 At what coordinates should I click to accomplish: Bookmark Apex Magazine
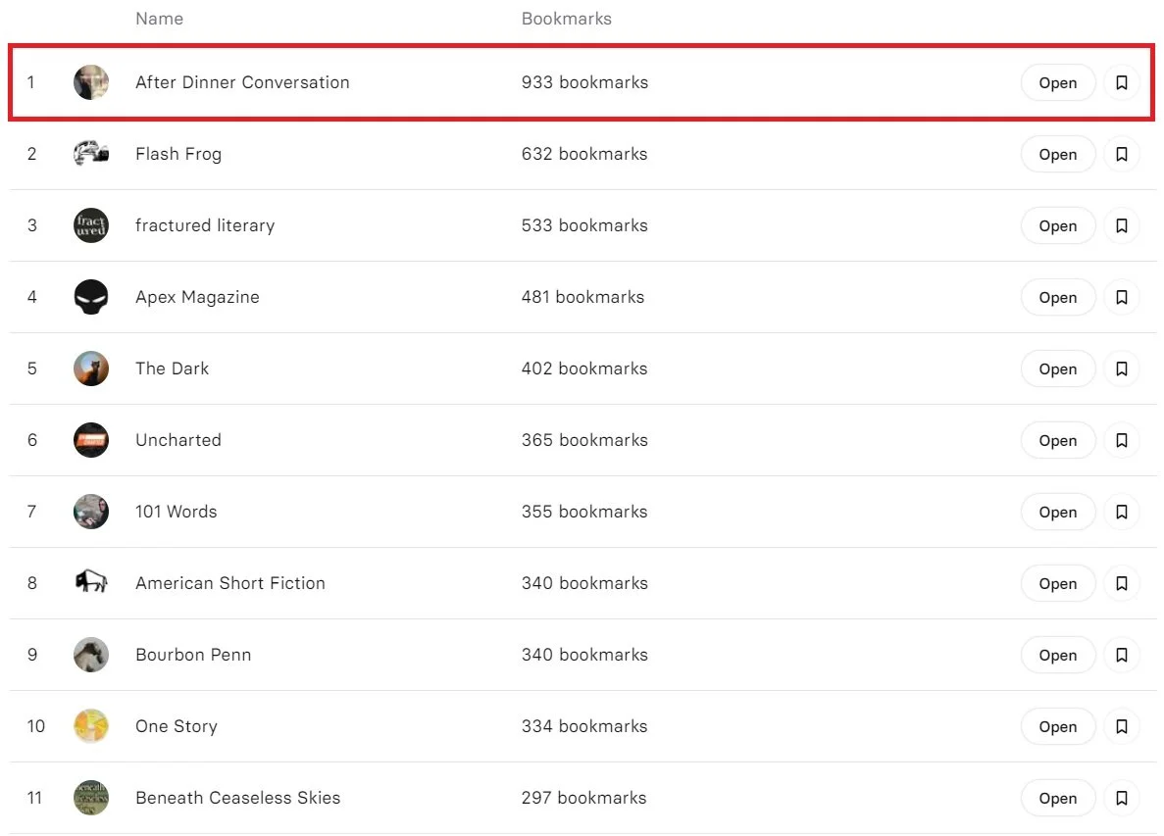click(1121, 298)
